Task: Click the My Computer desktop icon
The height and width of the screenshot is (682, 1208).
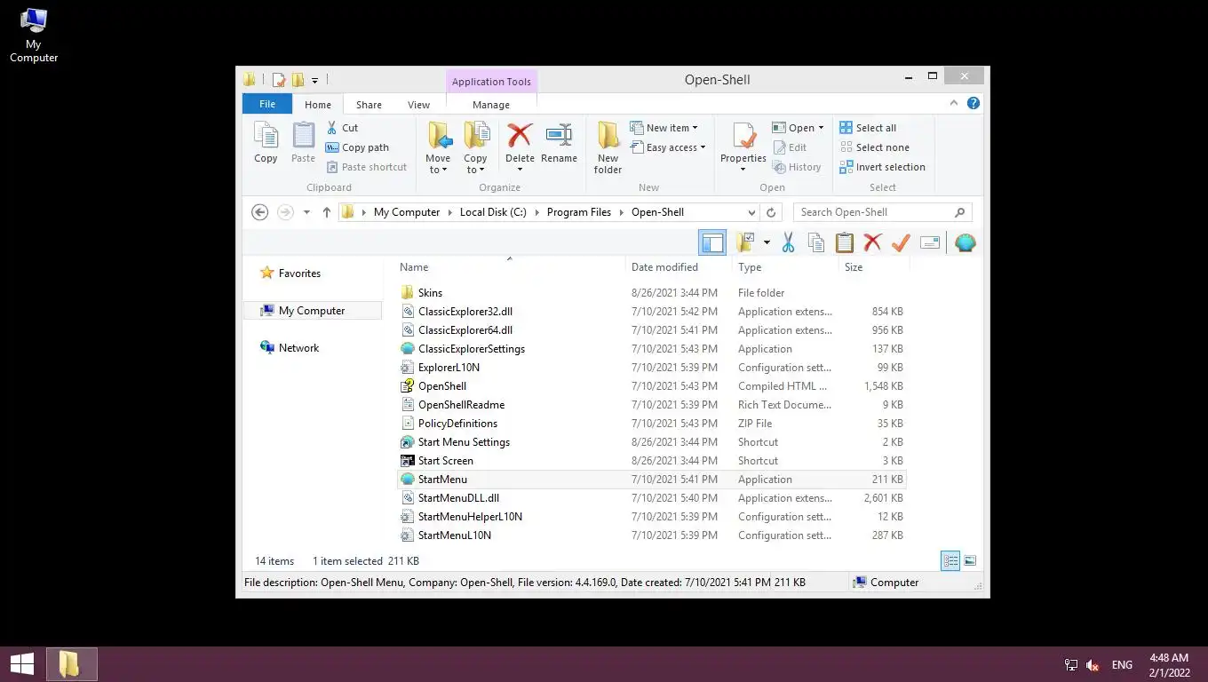Action: (33, 36)
